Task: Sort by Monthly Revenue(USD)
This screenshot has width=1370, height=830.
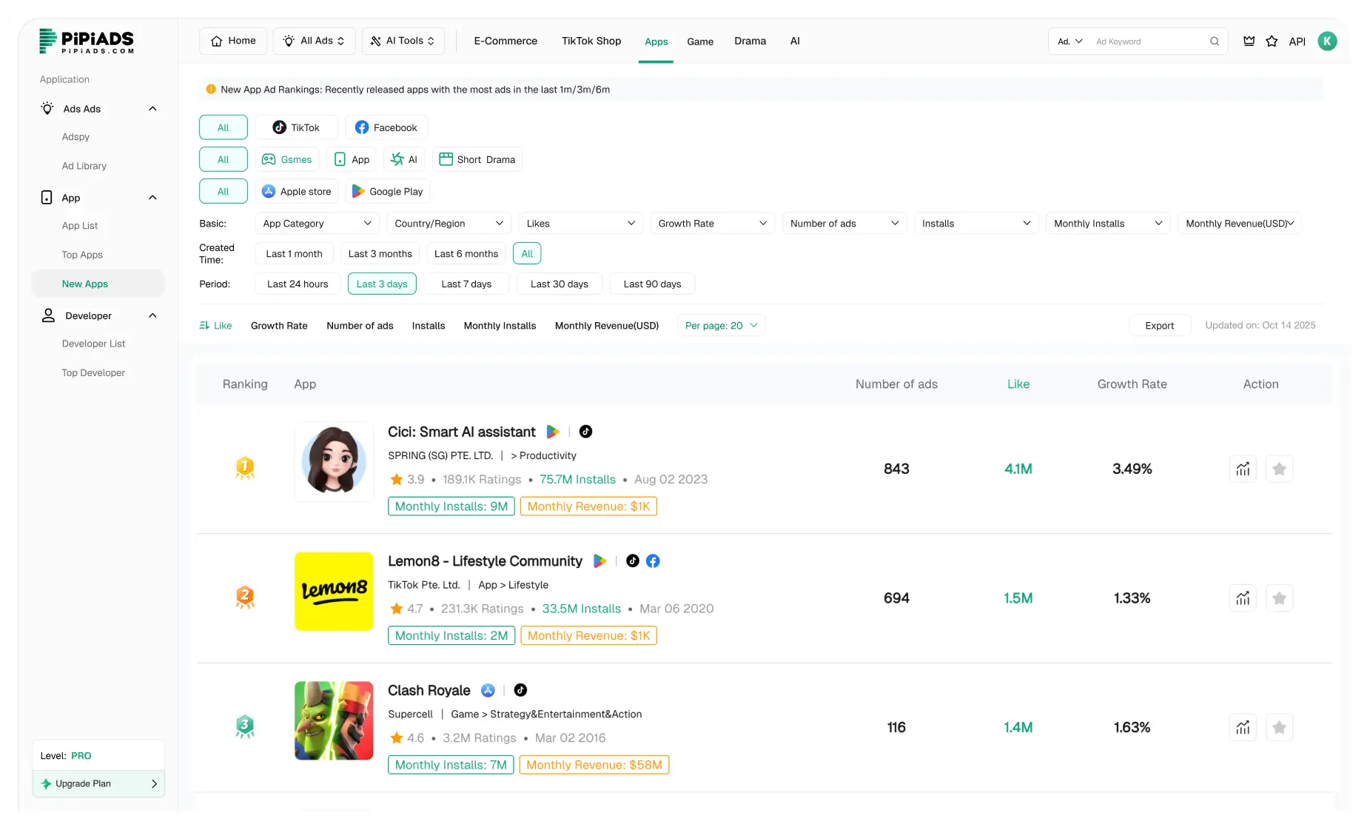Action: (x=606, y=326)
